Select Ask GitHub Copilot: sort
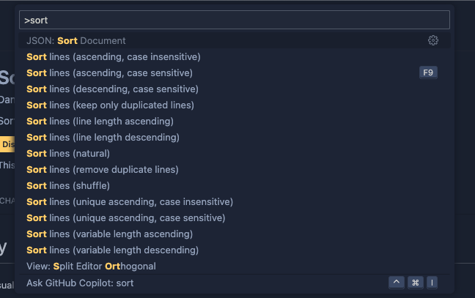 click(x=80, y=283)
